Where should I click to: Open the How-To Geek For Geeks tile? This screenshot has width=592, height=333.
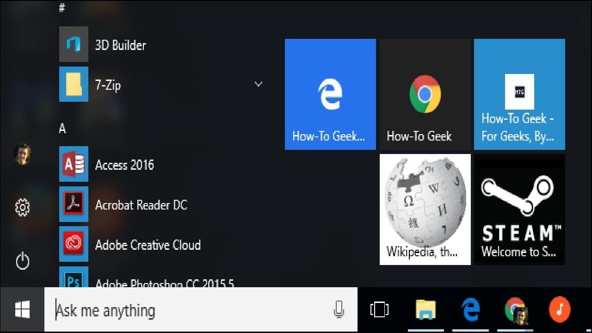tap(519, 94)
